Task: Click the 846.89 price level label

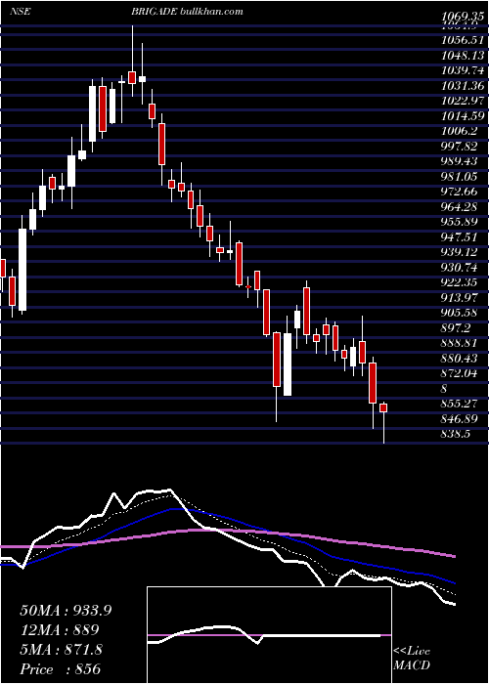Action: point(460,419)
